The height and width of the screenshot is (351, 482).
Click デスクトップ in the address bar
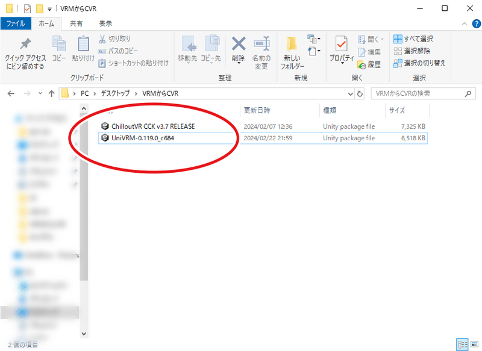click(x=115, y=93)
